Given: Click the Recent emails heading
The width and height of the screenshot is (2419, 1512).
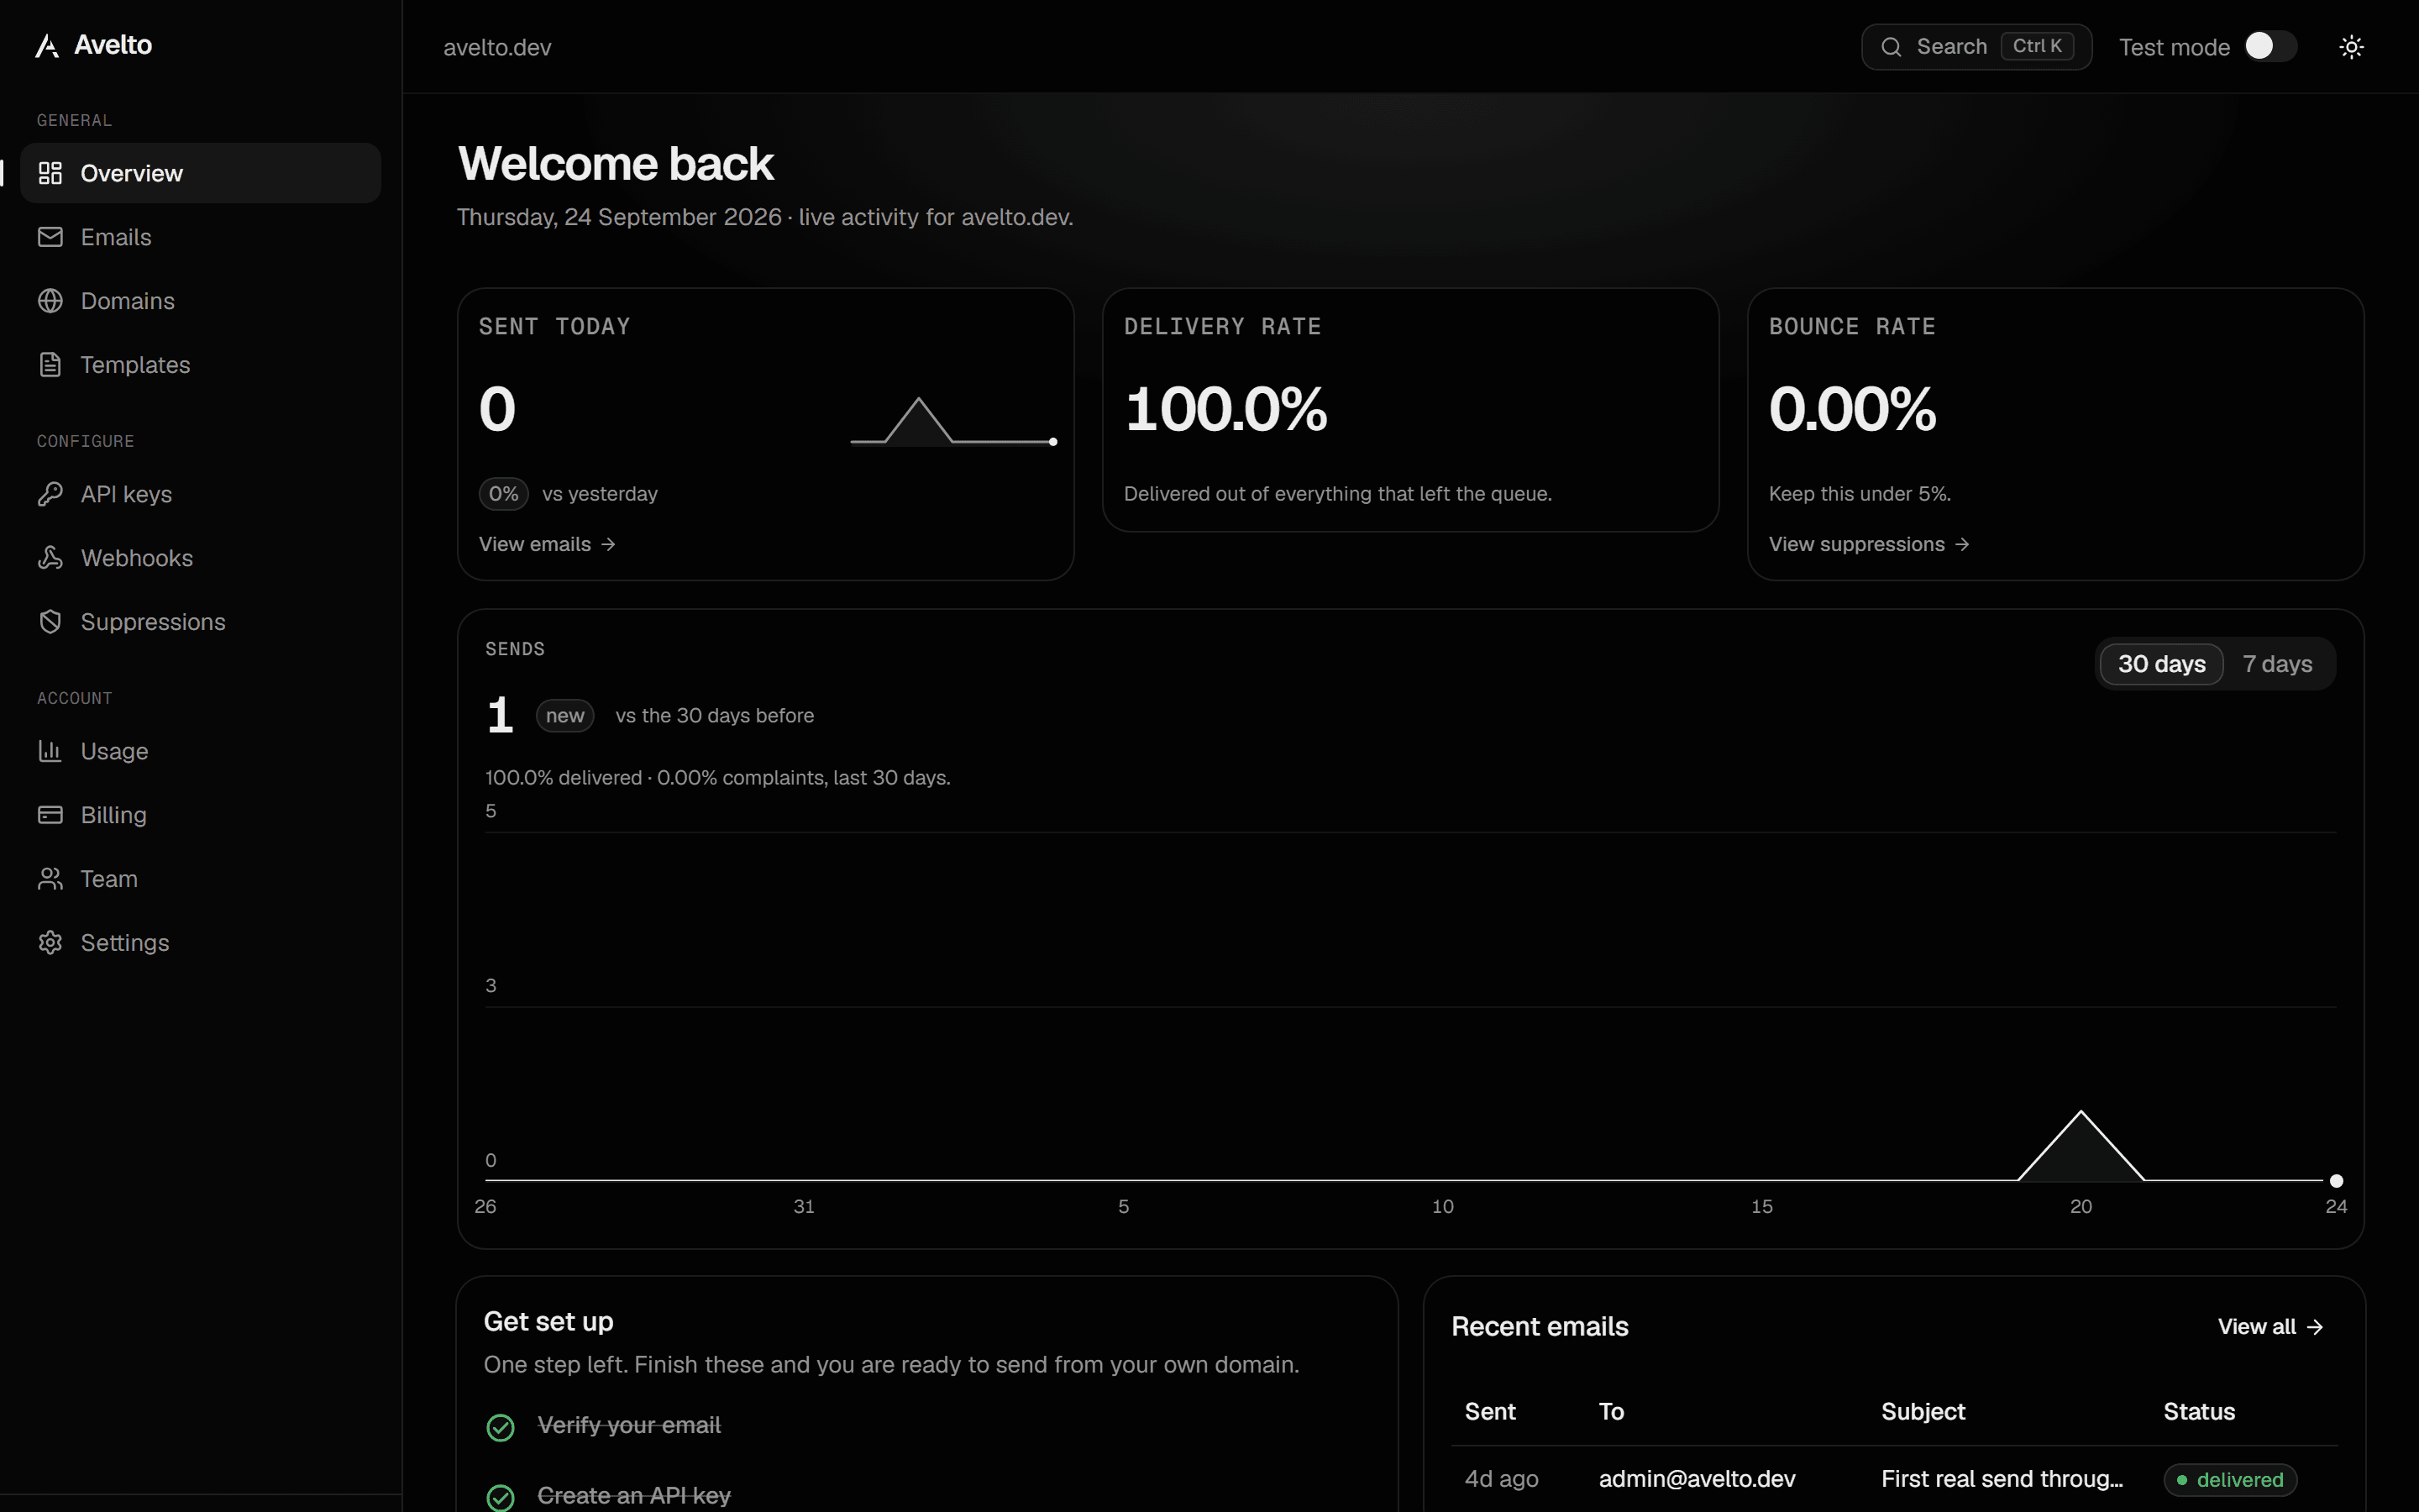Looking at the screenshot, I should pyautogui.click(x=1540, y=1327).
